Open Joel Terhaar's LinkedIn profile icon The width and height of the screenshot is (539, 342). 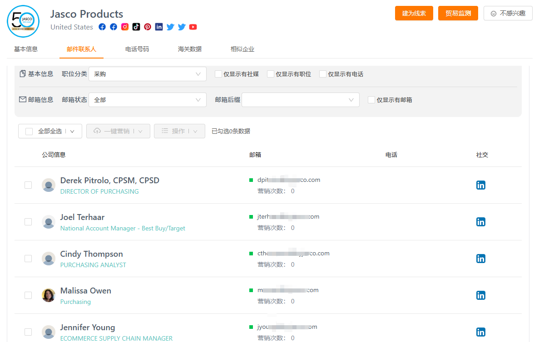coord(480,222)
